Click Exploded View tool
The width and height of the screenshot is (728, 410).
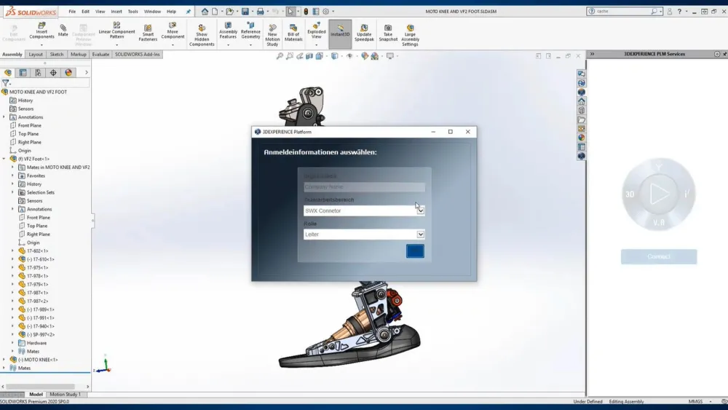[316, 31]
